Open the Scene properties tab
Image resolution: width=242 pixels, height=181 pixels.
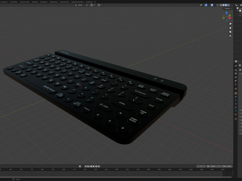pyautogui.click(x=236, y=80)
